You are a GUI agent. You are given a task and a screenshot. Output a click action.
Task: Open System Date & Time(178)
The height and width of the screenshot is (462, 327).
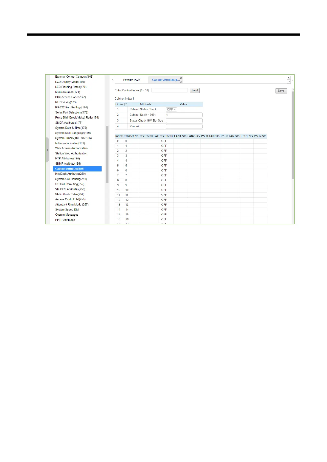click(71, 128)
